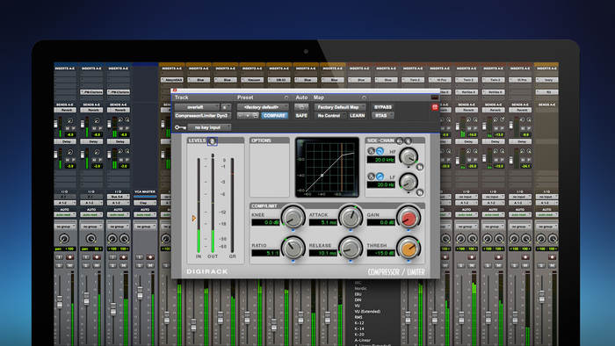The width and height of the screenshot is (615, 346).
Task: Open the track selector dropdown 'overleft'
Action: 197,107
